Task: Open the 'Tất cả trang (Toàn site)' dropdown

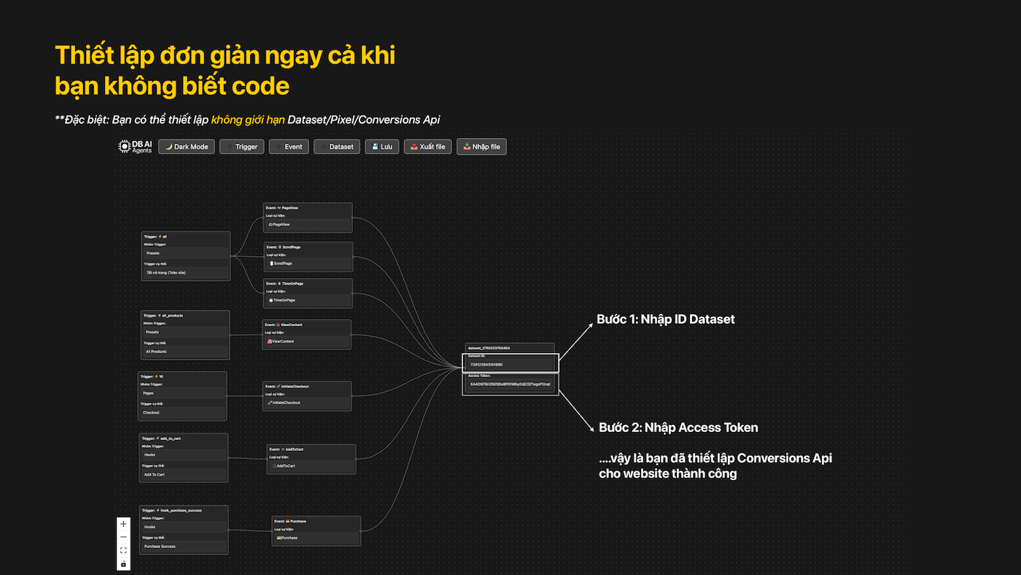Action: (185, 273)
